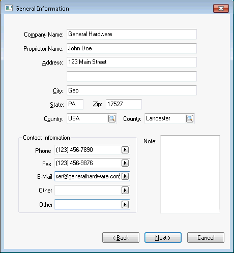Go to the Next step
The width and height of the screenshot is (234, 253).
pyautogui.click(x=163, y=238)
